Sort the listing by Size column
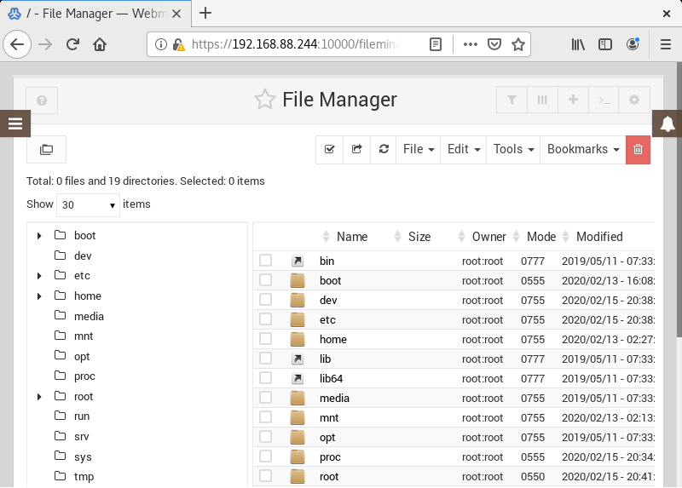 click(419, 237)
